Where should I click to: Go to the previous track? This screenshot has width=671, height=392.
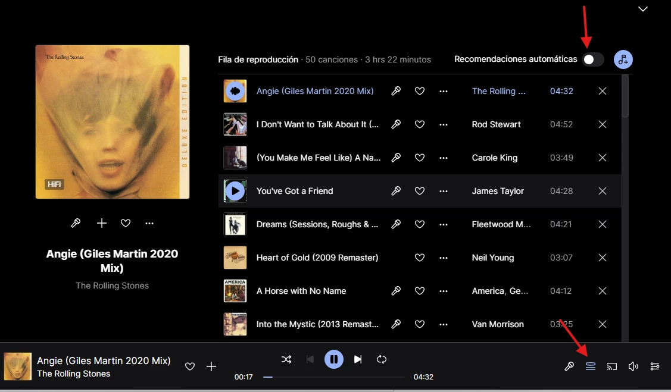310,359
